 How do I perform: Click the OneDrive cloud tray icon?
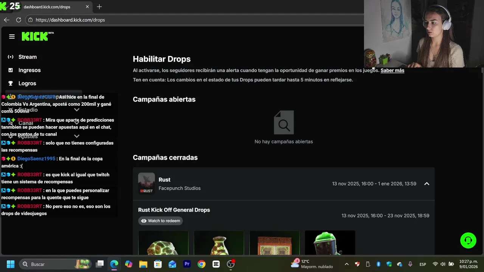(400, 264)
